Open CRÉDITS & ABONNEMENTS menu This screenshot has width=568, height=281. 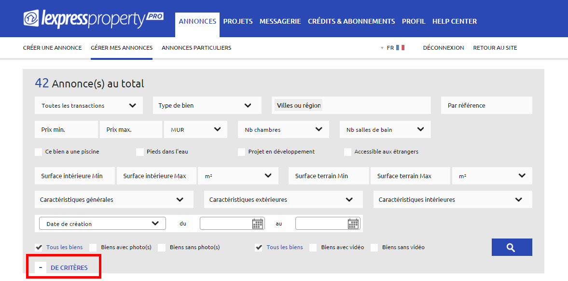click(351, 21)
